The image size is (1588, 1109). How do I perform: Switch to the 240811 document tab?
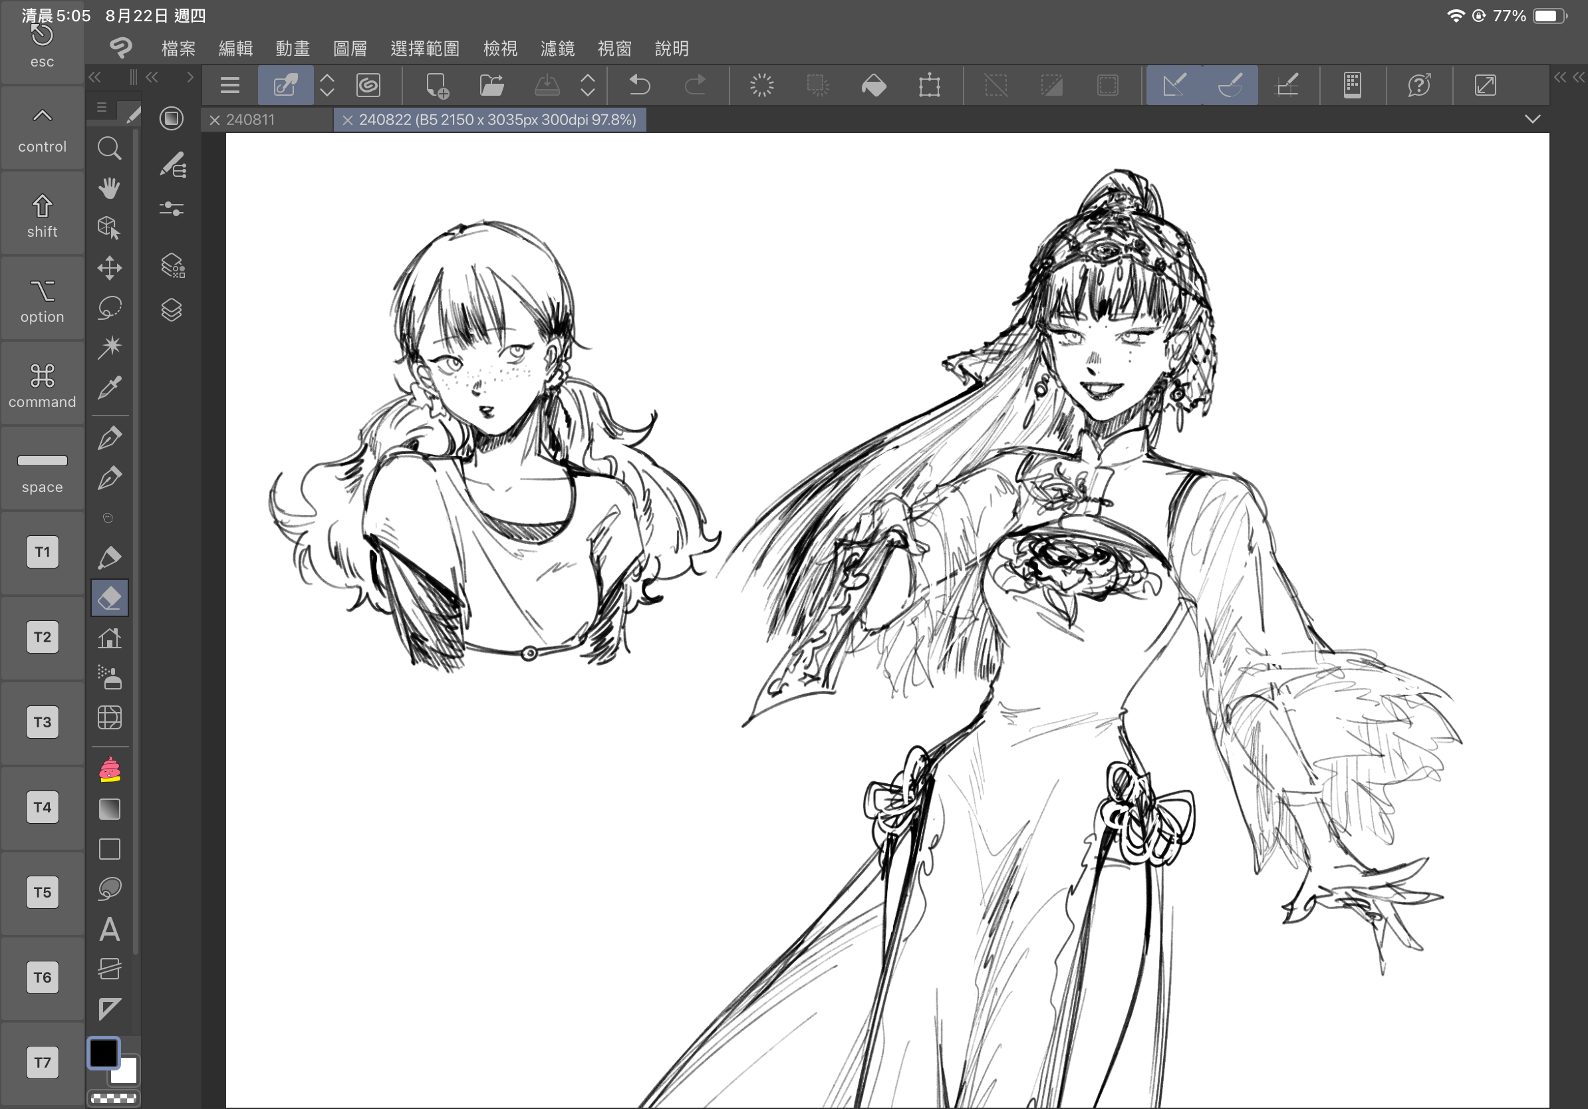tap(249, 120)
